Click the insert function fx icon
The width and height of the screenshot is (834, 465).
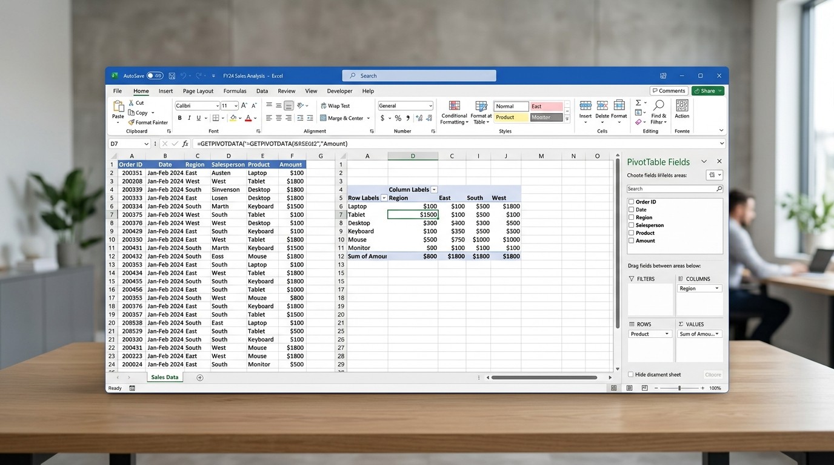pos(185,144)
